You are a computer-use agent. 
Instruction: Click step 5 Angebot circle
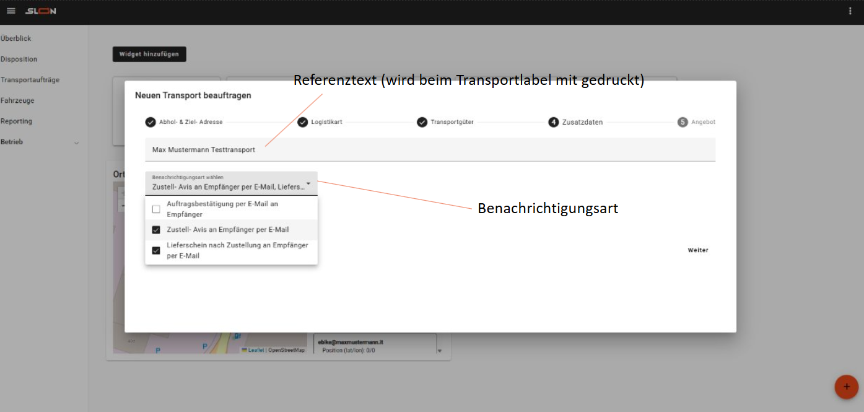683,122
